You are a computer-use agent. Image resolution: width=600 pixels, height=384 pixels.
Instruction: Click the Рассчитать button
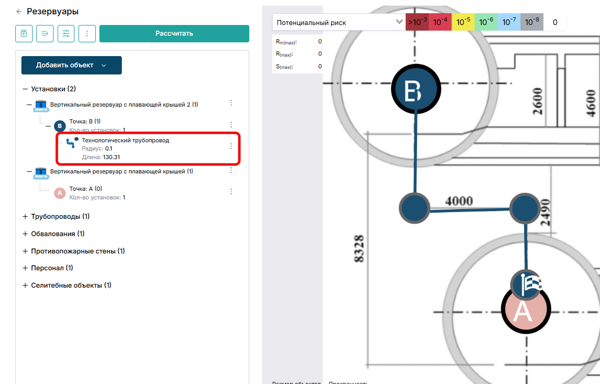pyautogui.click(x=174, y=33)
